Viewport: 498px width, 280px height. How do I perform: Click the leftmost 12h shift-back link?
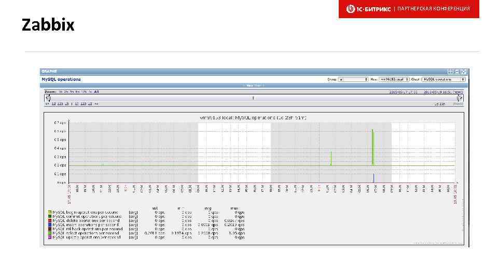(60, 104)
